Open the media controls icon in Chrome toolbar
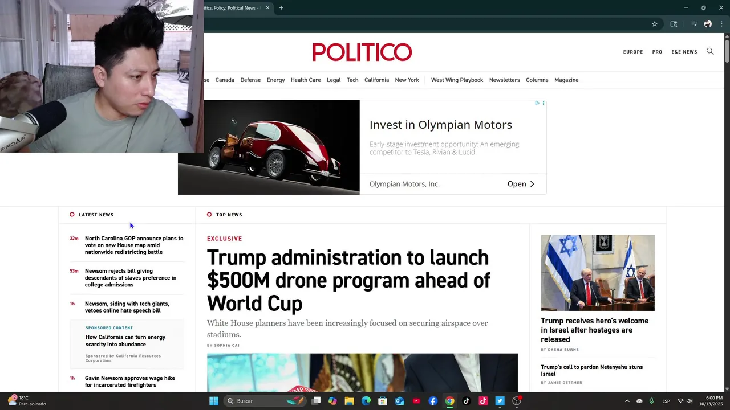This screenshot has height=410, width=730. (x=694, y=24)
